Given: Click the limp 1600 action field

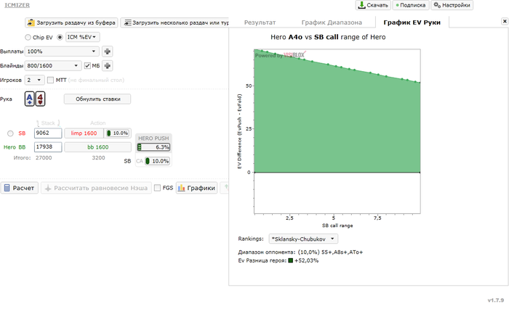Looking at the screenshot, I should pyautogui.click(x=84, y=133).
